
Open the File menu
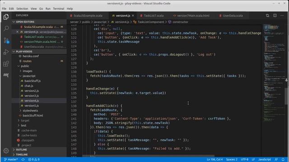(x=4, y=9)
